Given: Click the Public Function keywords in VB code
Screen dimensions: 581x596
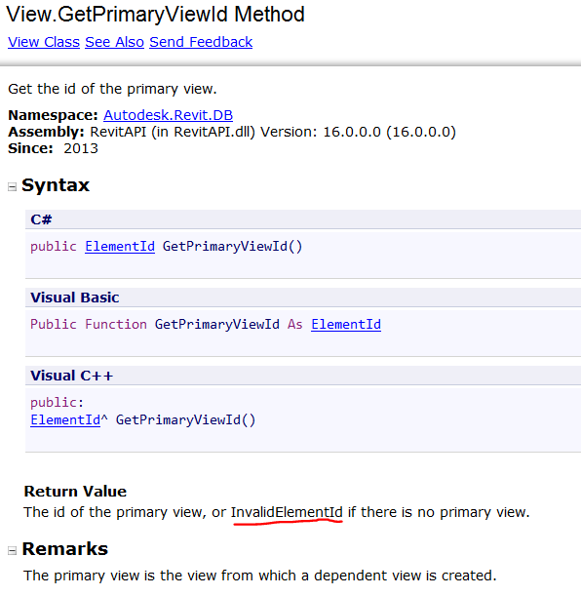Looking at the screenshot, I should tap(89, 324).
